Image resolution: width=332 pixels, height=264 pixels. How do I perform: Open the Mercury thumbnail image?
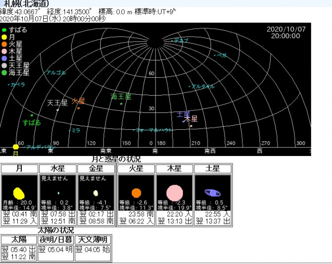[58, 193]
